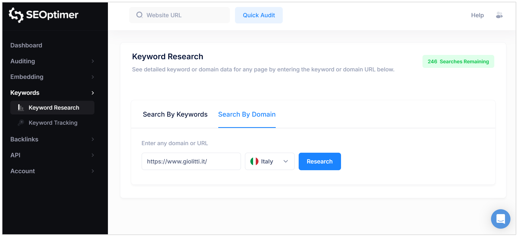Open the chat support bubble
The width and height of the screenshot is (518, 237).
pyautogui.click(x=500, y=219)
